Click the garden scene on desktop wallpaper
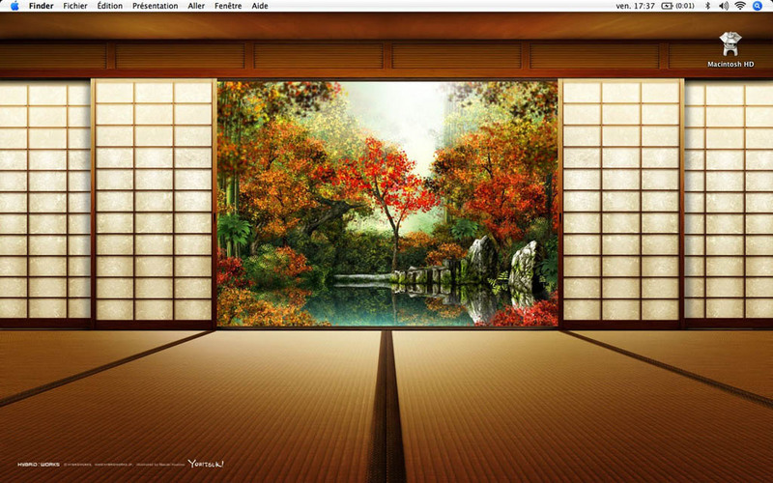This screenshot has height=483, width=773. pyautogui.click(x=387, y=204)
